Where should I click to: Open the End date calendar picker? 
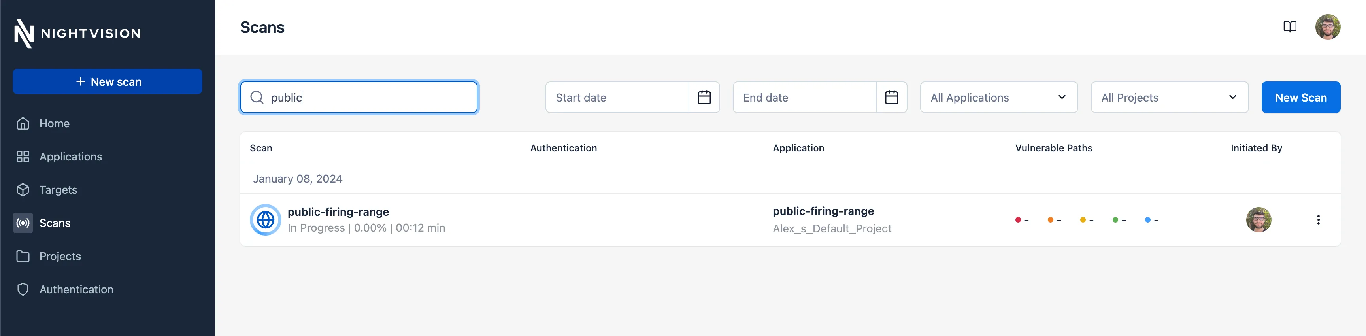click(x=891, y=98)
